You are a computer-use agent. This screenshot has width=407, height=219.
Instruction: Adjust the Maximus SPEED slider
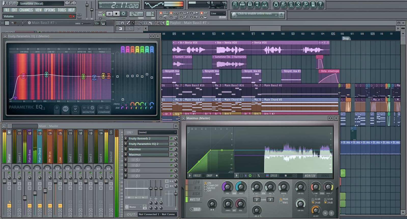286,176
